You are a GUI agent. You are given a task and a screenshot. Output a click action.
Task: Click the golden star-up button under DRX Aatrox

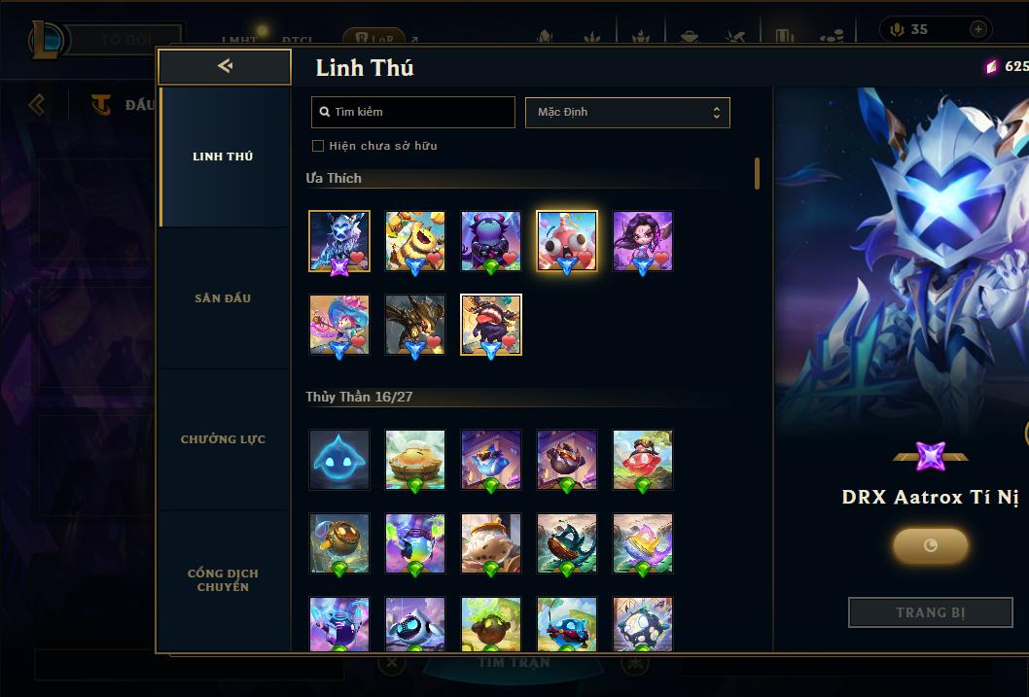pyautogui.click(x=931, y=545)
